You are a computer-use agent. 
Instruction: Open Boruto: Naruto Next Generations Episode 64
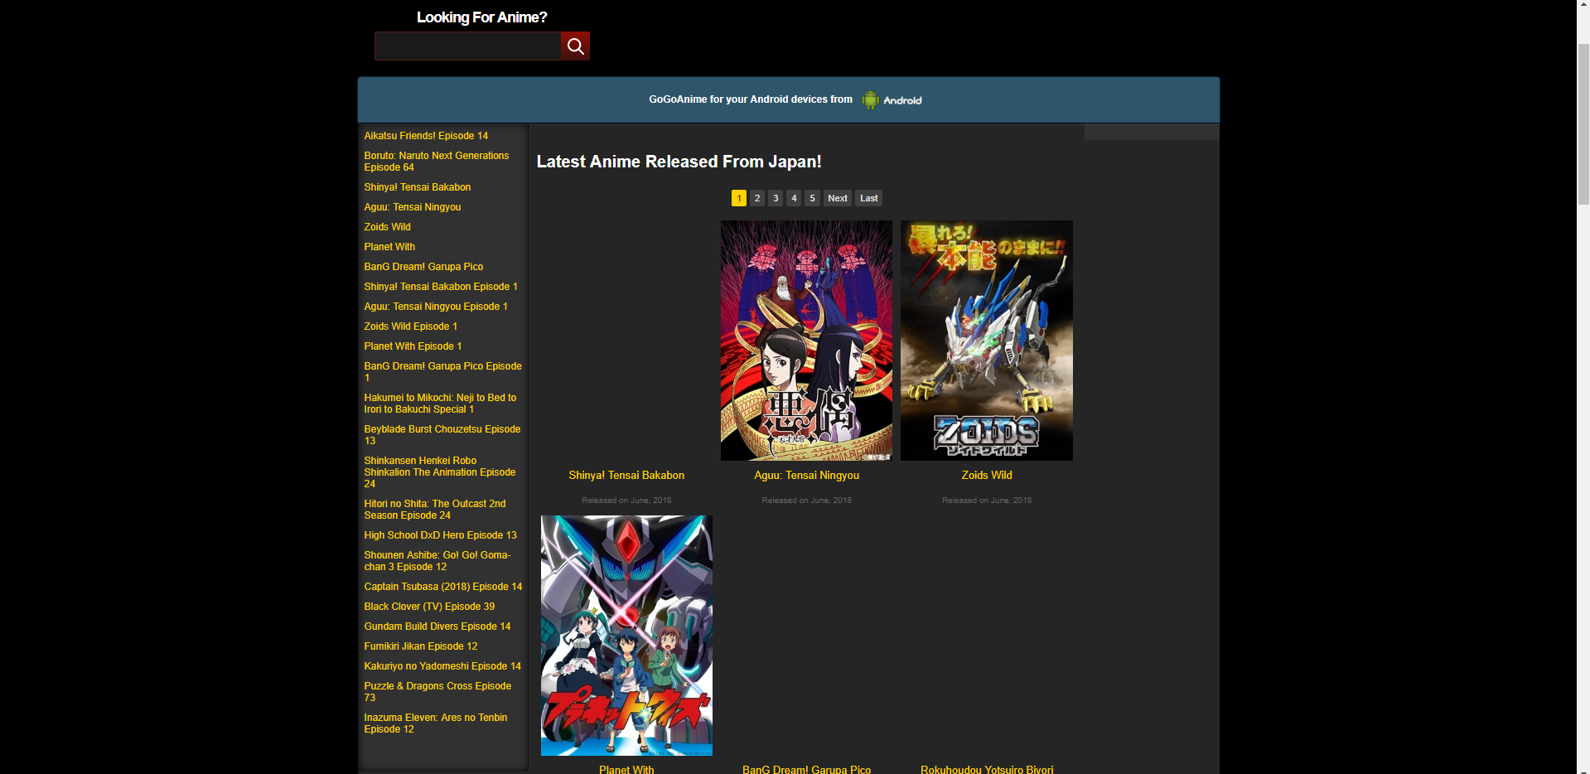(x=437, y=162)
